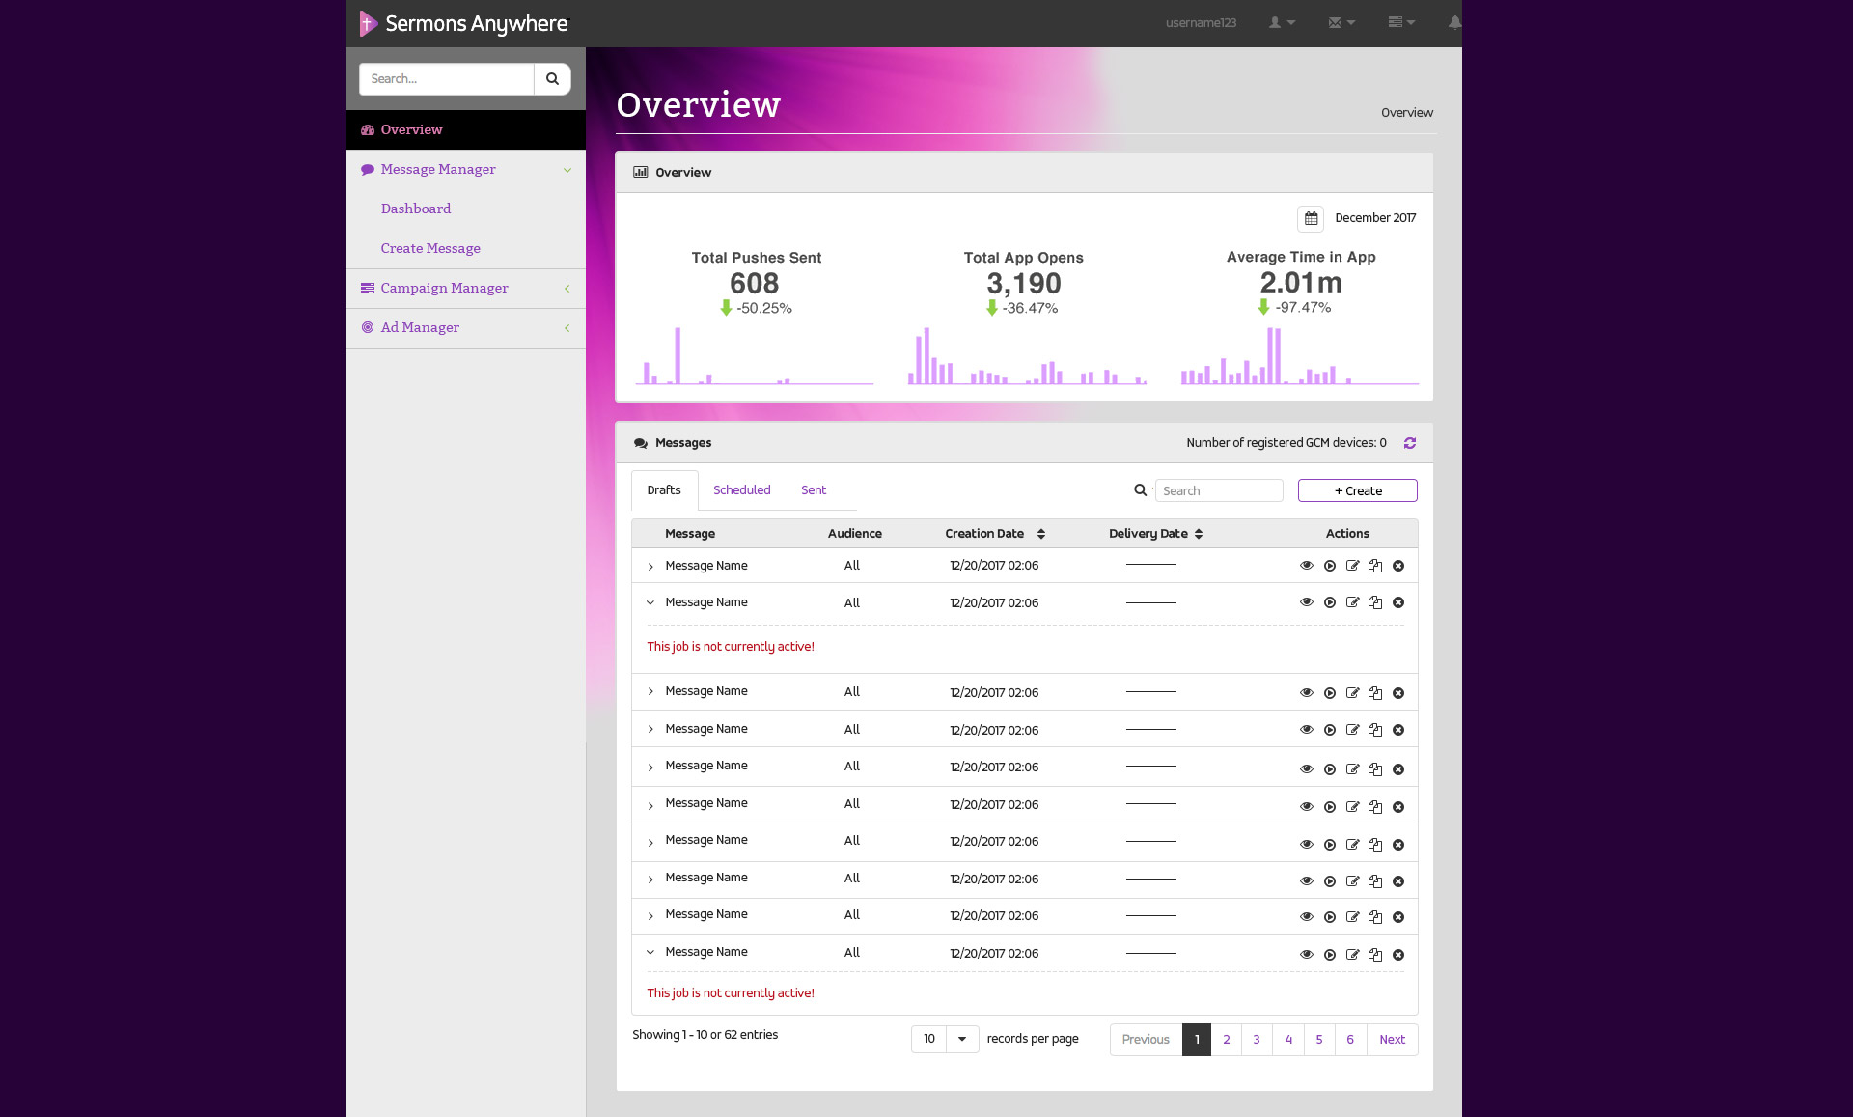Viewport: 1853px width, 1117px height.
Task: Switch to the Sent messages tab
Action: tap(813, 489)
